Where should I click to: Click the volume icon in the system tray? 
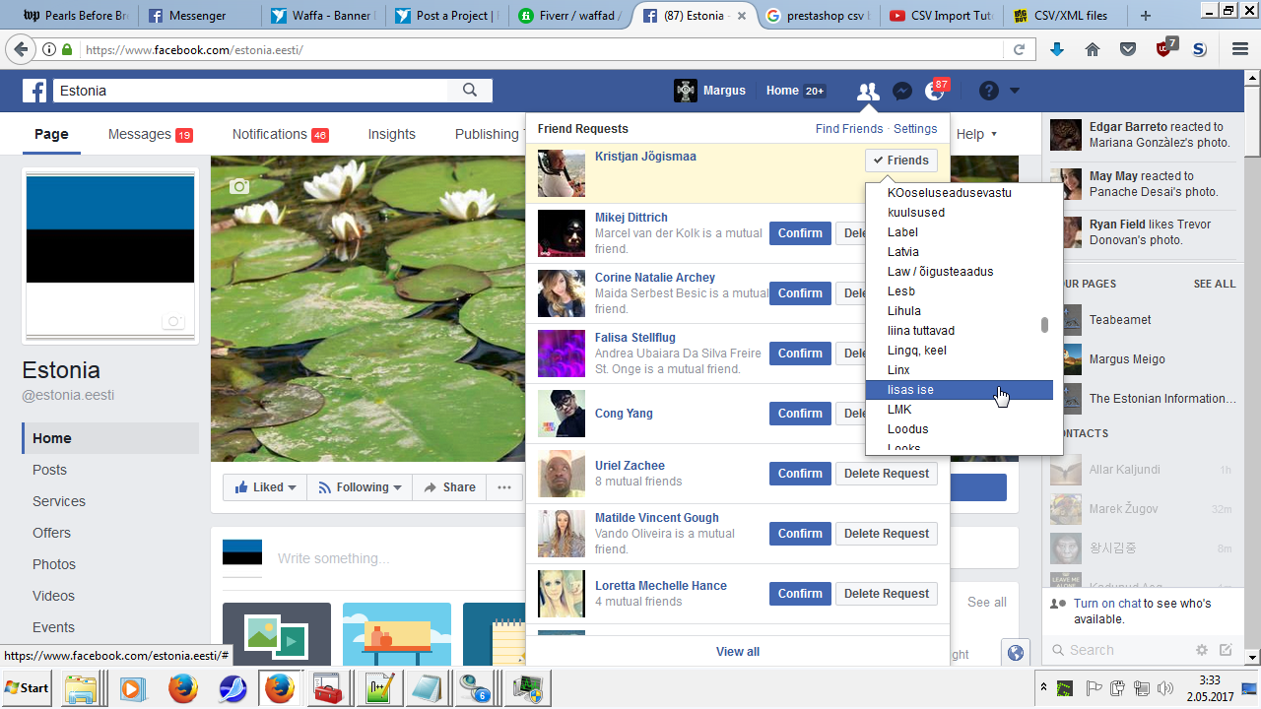click(x=1166, y=687)
